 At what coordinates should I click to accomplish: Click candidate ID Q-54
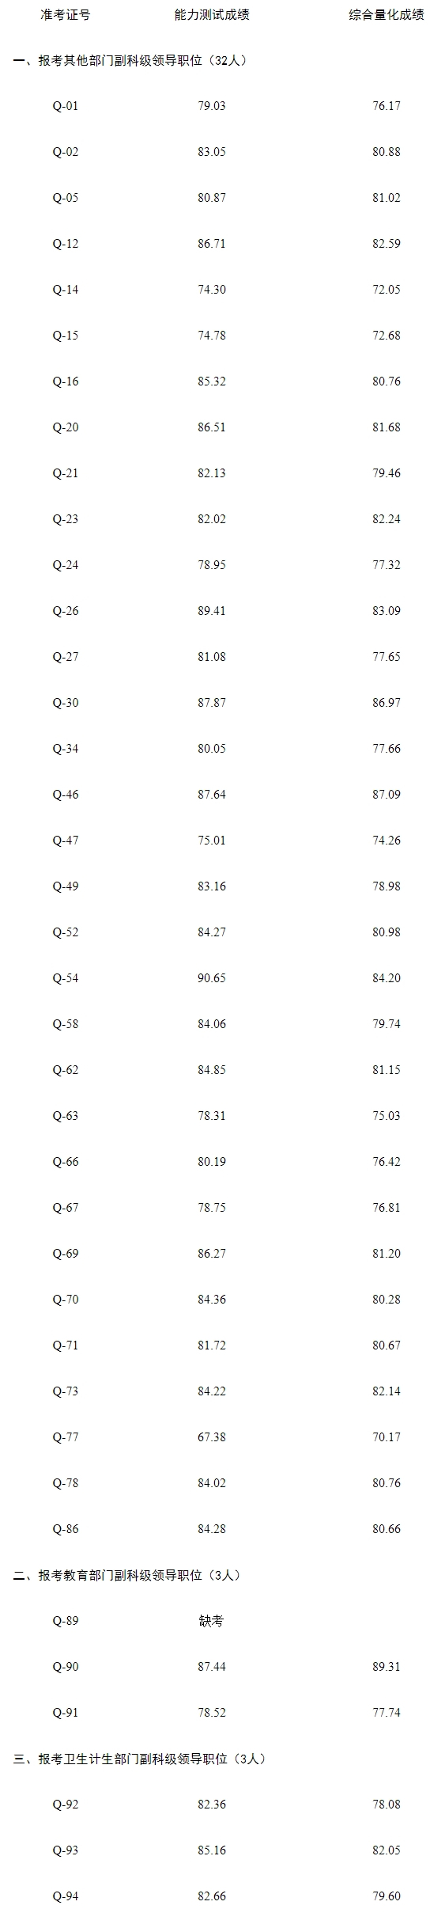pos(66,978)
